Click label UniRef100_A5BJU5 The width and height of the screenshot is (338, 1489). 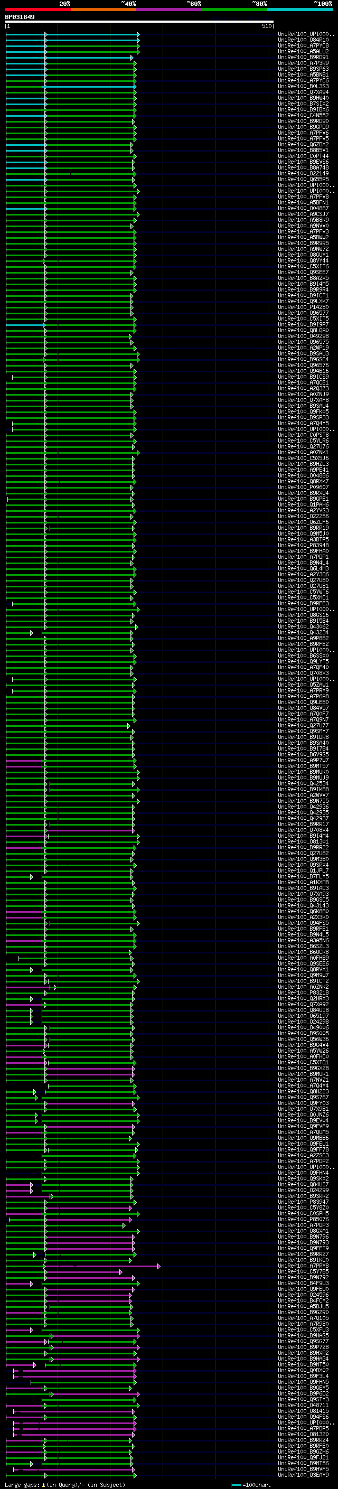[x=303, y=1306]
